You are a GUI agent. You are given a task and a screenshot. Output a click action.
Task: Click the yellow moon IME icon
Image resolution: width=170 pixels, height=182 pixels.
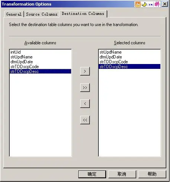point(144,4)
